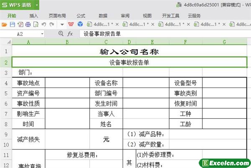Click the formula bar containing 设备事故报告单

pyautogui.click(x=165, y=34)
